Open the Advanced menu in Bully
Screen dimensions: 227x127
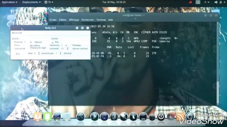click(17, 33)
